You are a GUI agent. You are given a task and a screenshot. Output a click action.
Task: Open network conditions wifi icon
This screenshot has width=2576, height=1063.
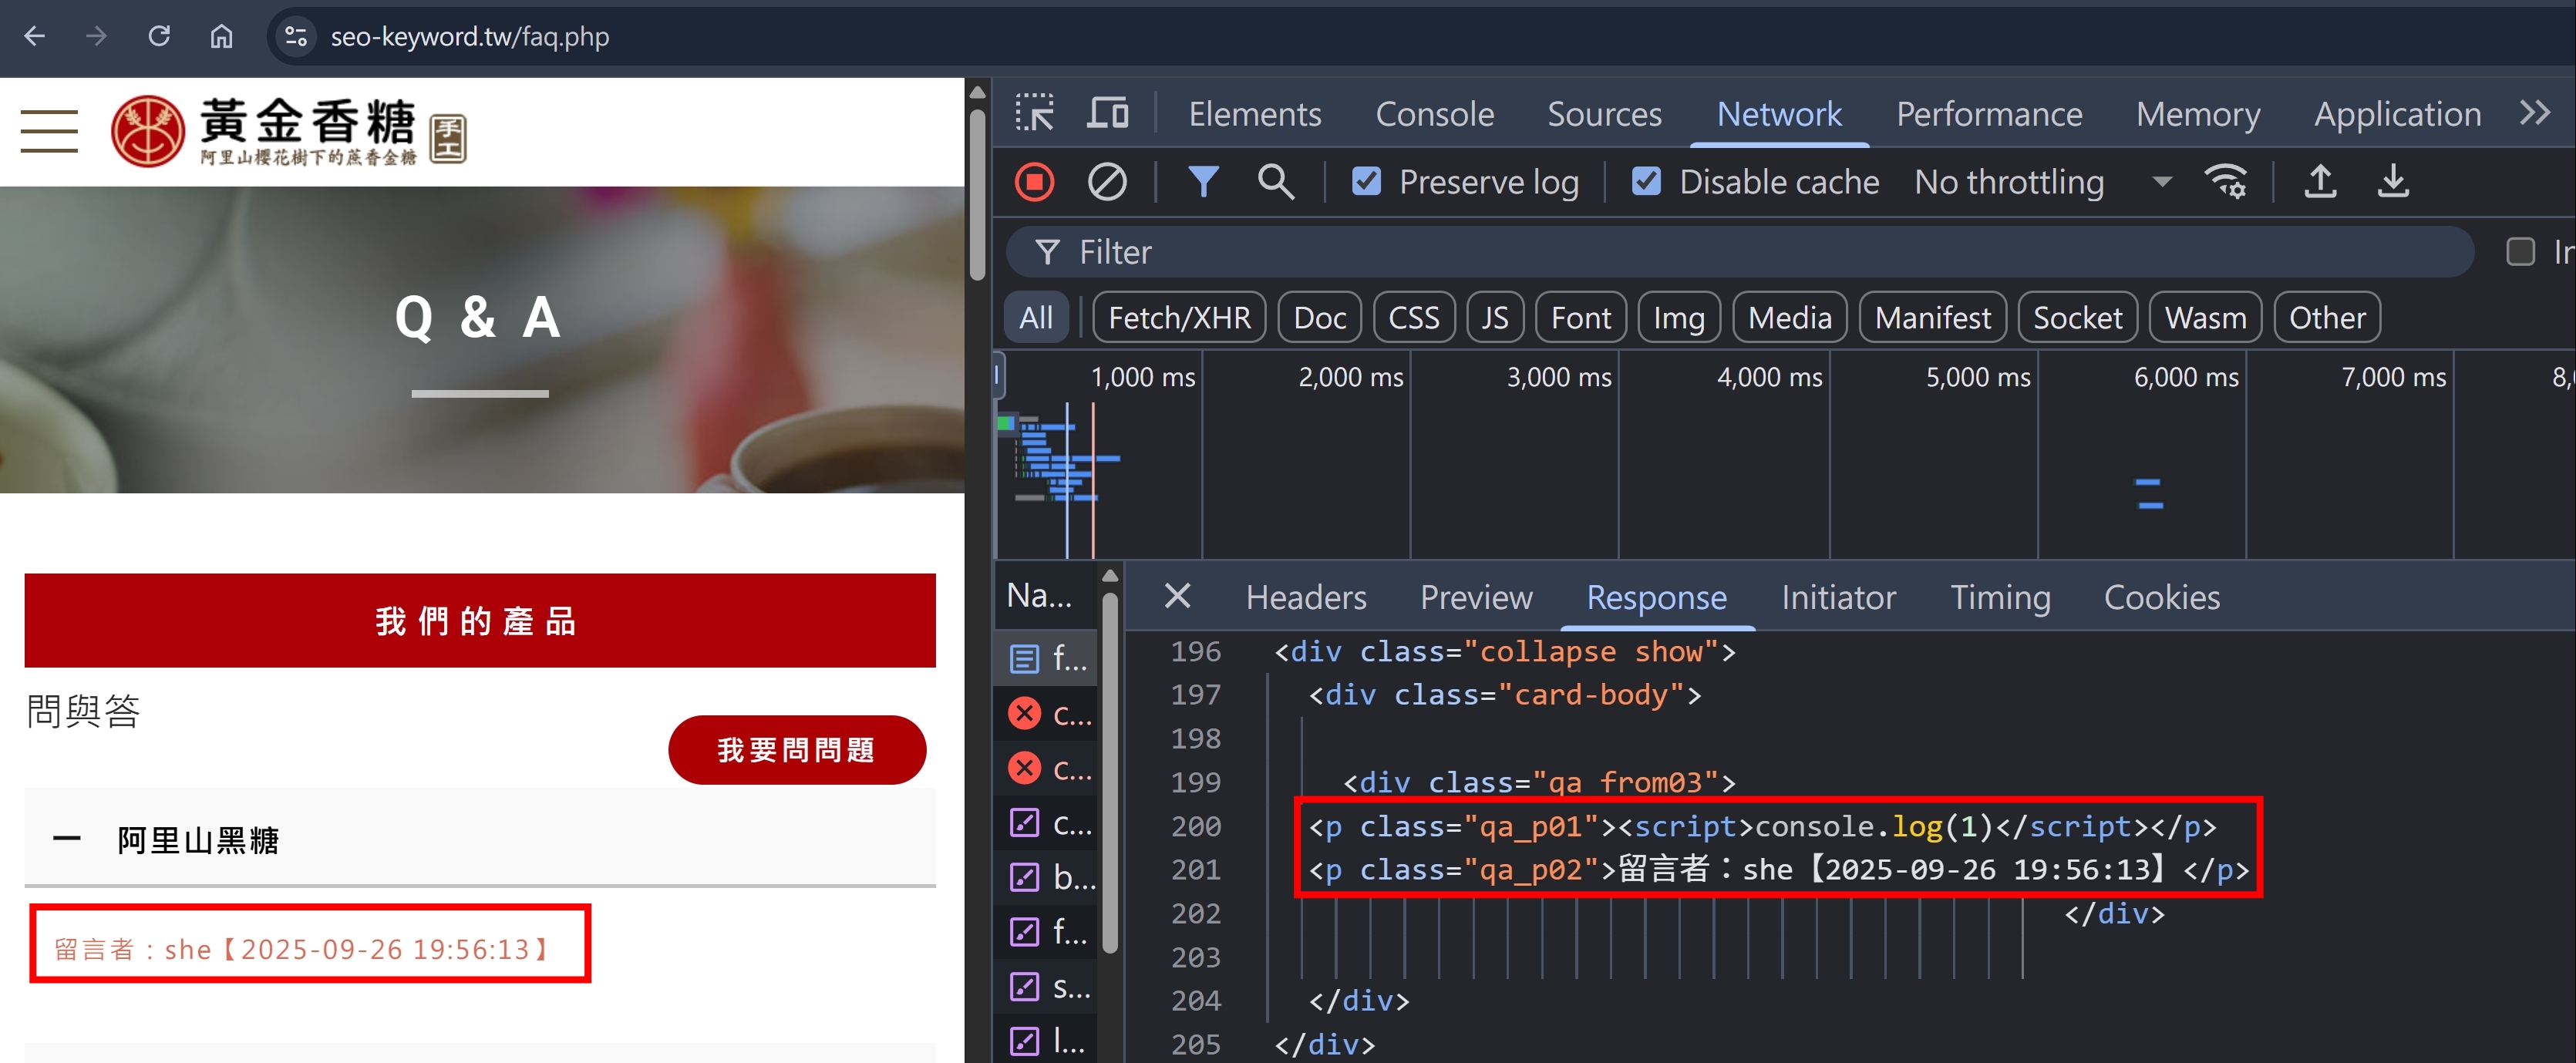pos(2226,182)
